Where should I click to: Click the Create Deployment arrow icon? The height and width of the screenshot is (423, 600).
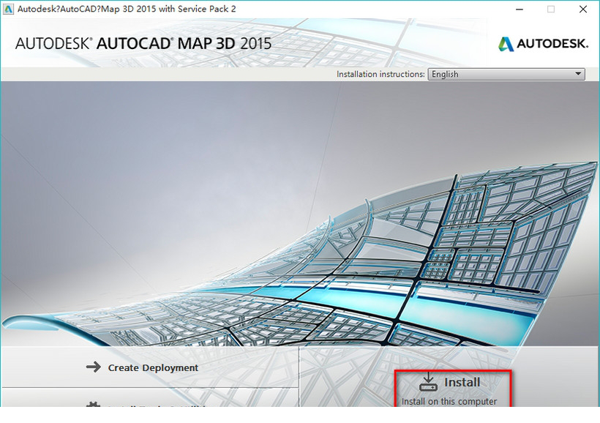[x=94, y=367]
